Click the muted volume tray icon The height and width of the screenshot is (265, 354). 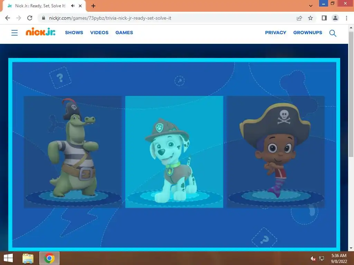[313, 258]
